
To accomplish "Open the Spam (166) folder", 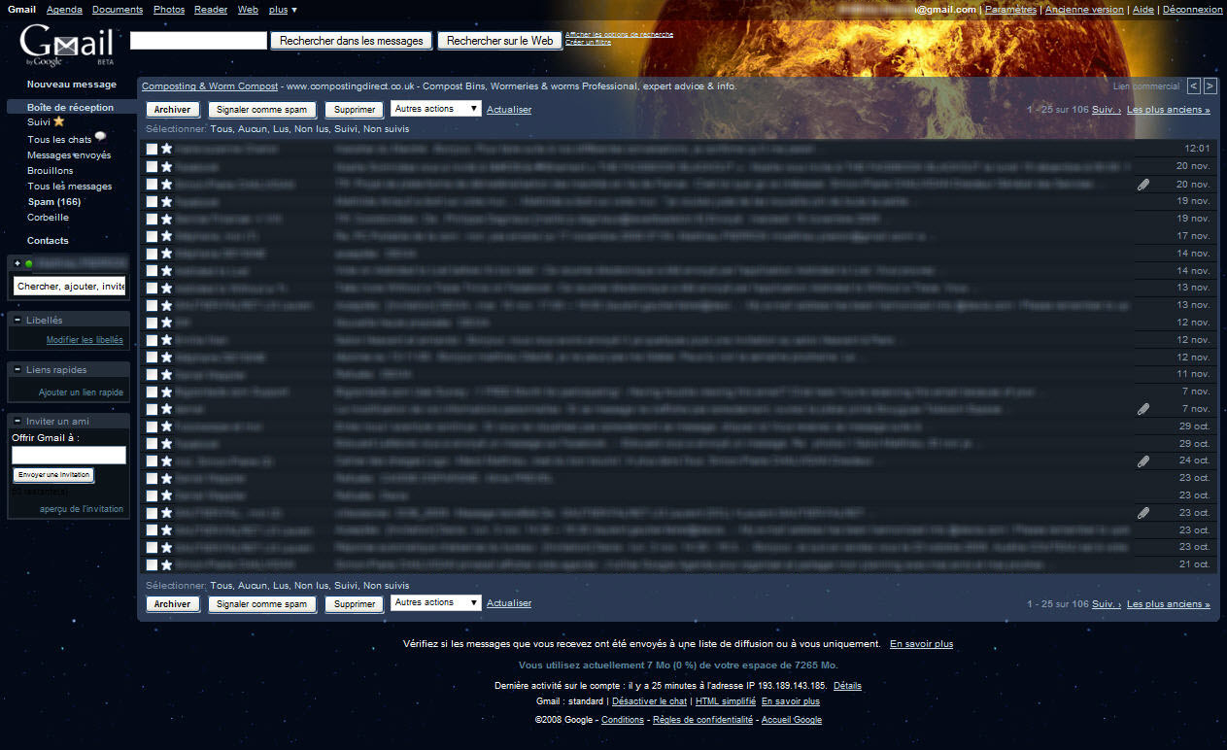I will point(54,202).
